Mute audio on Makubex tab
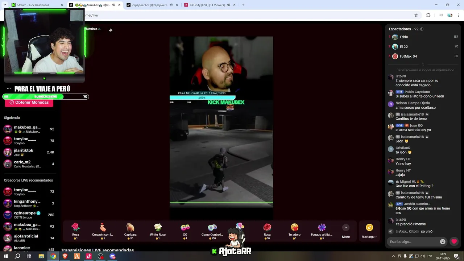 (114, 5)
